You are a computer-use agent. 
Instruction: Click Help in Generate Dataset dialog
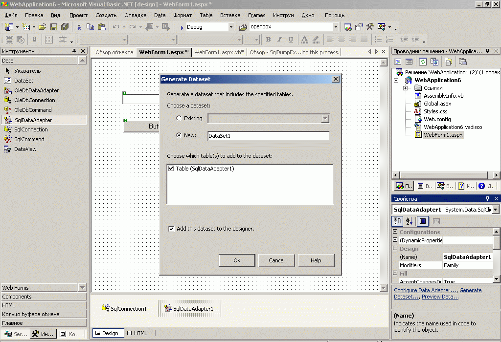(x=316, y=260)
